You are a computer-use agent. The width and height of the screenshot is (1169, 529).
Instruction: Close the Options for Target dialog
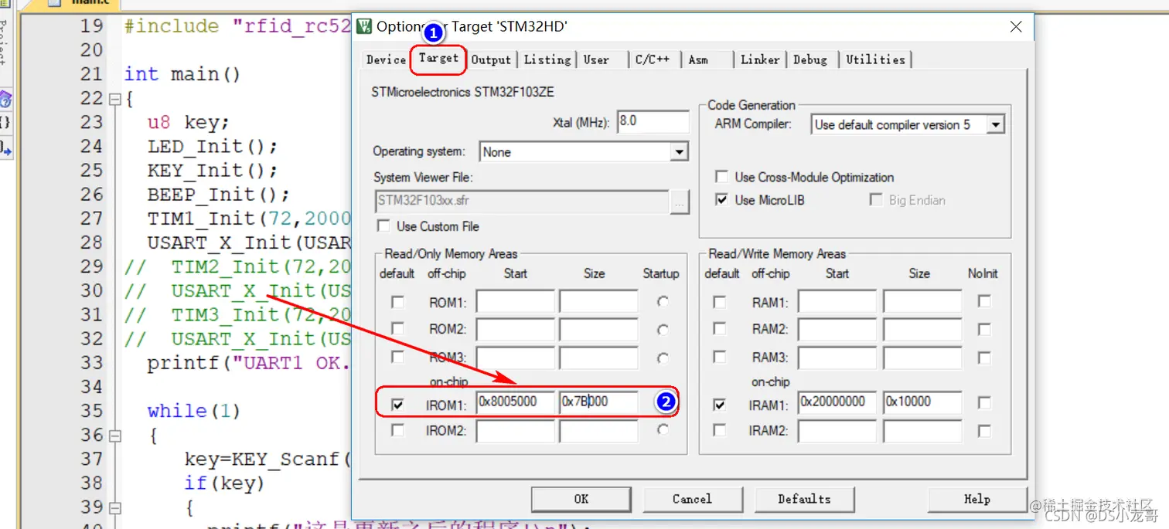tap(1016, 27)
